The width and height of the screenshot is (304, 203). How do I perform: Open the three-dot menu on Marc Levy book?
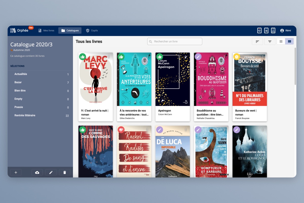point(109,57)
